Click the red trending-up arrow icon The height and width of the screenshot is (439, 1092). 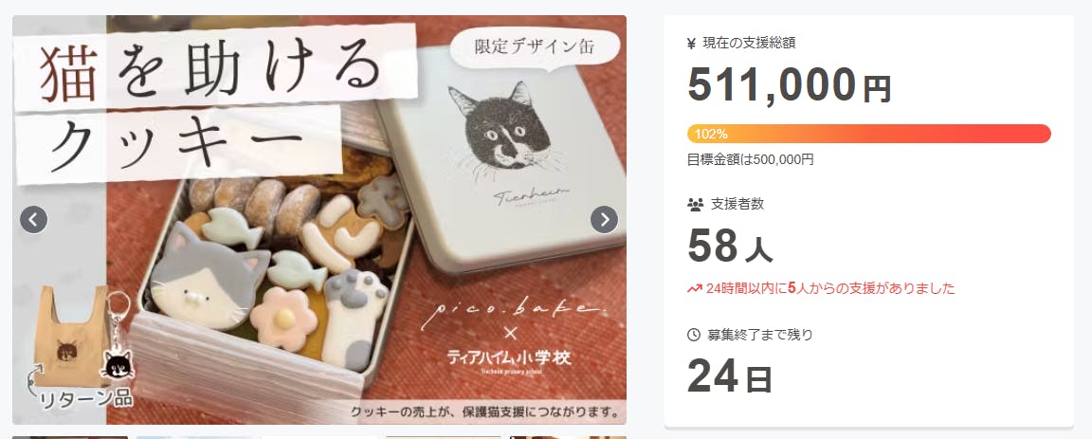694,288
